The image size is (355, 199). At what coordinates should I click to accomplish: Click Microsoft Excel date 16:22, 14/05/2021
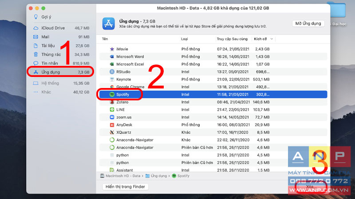coord(233,64)
